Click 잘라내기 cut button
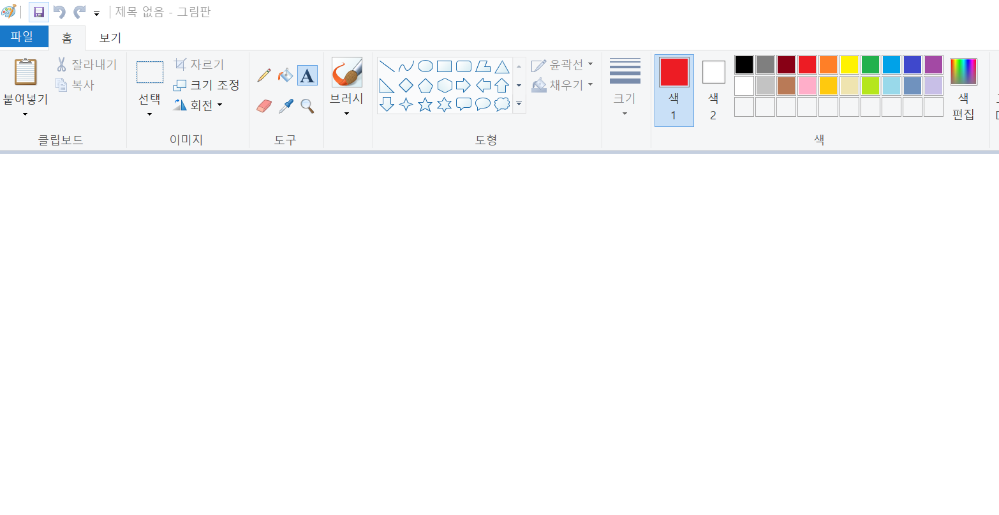 pyautogui.click(x=86, y=64)
